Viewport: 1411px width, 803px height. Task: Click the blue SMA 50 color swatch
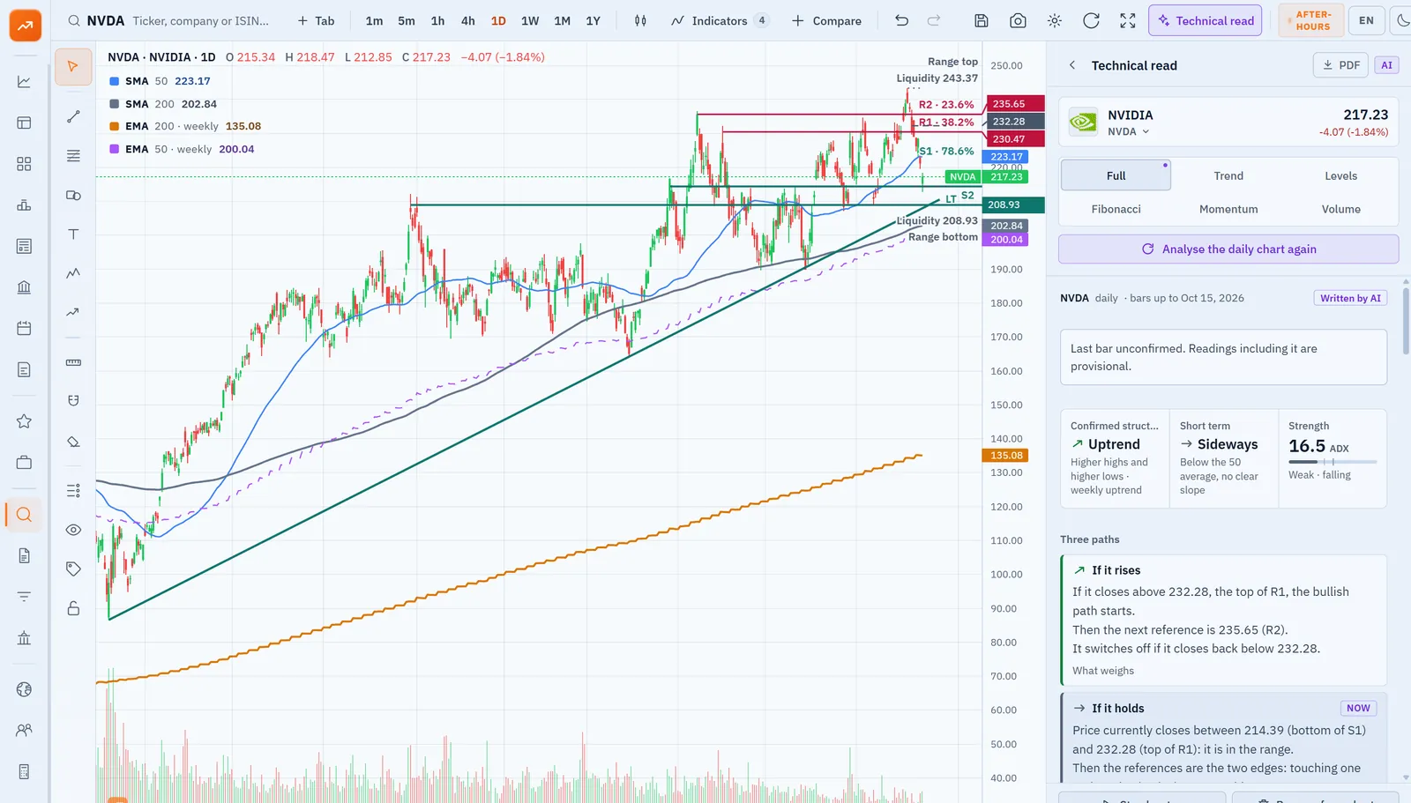pyautogui.click(x=114, y=81)
